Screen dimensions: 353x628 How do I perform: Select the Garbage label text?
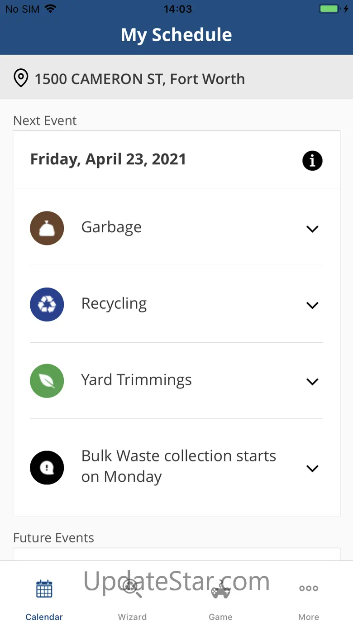coord(111,227)
